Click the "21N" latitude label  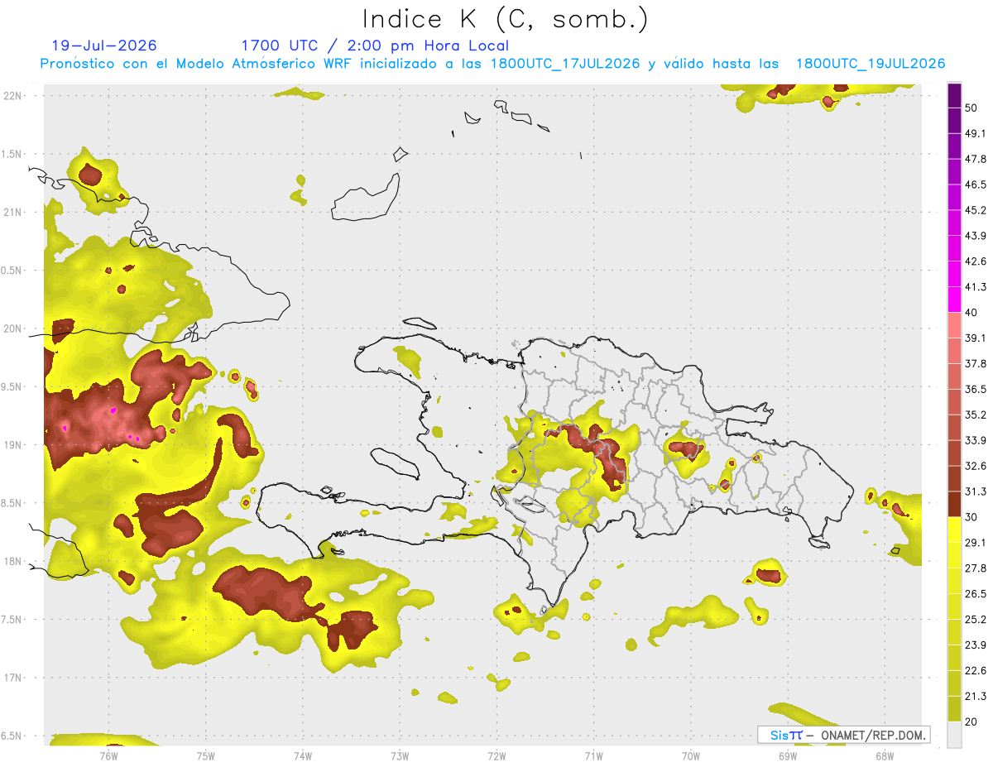[x=13, y=213]
